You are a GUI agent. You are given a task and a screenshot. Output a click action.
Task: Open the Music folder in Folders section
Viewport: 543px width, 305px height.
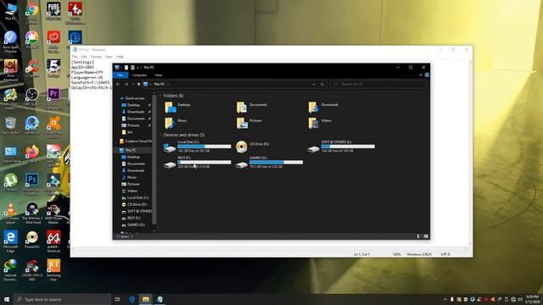(x=176, y=123)
